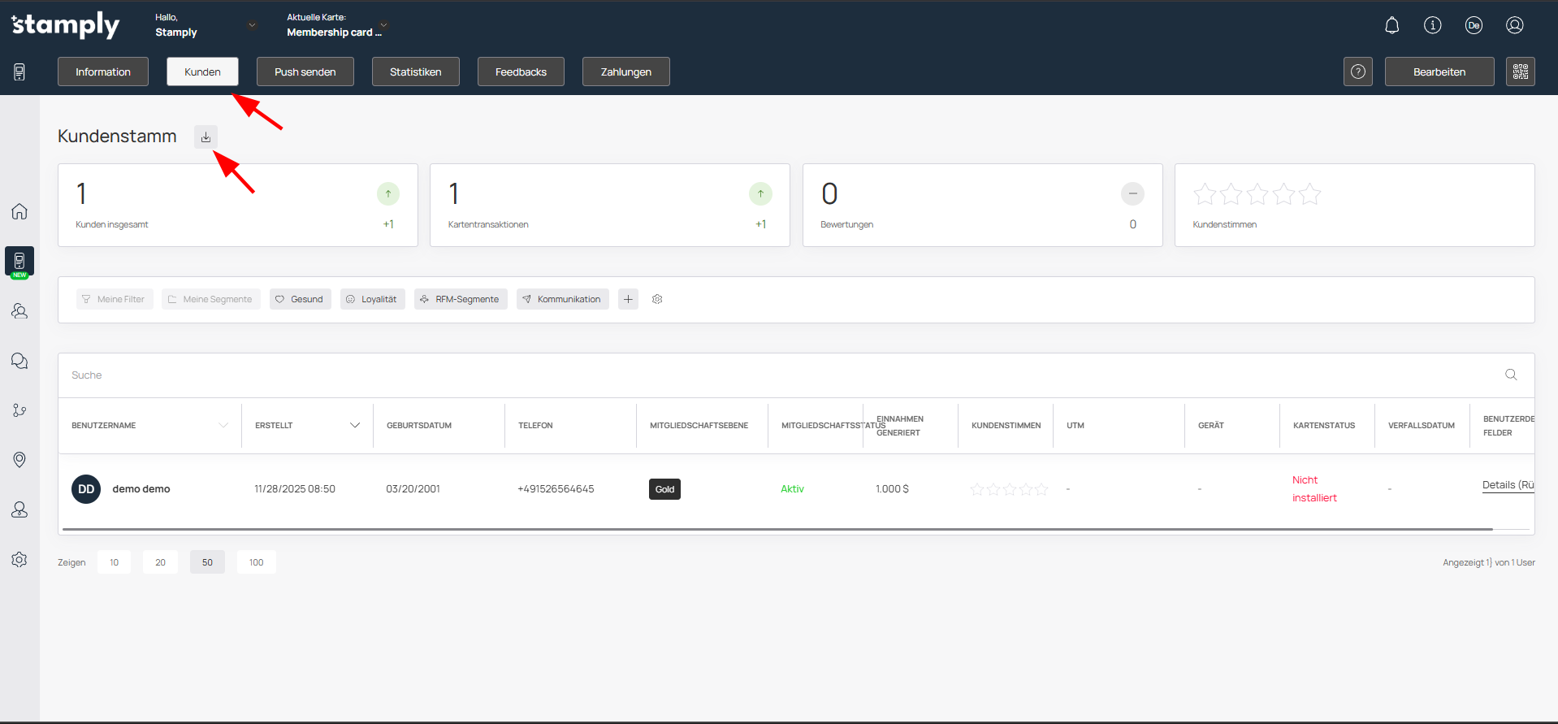This screenshot has height=724, width=1558.
Task: Expand the Stamply account dropdown
Action: pyautogui.click(x=252, y=25)
